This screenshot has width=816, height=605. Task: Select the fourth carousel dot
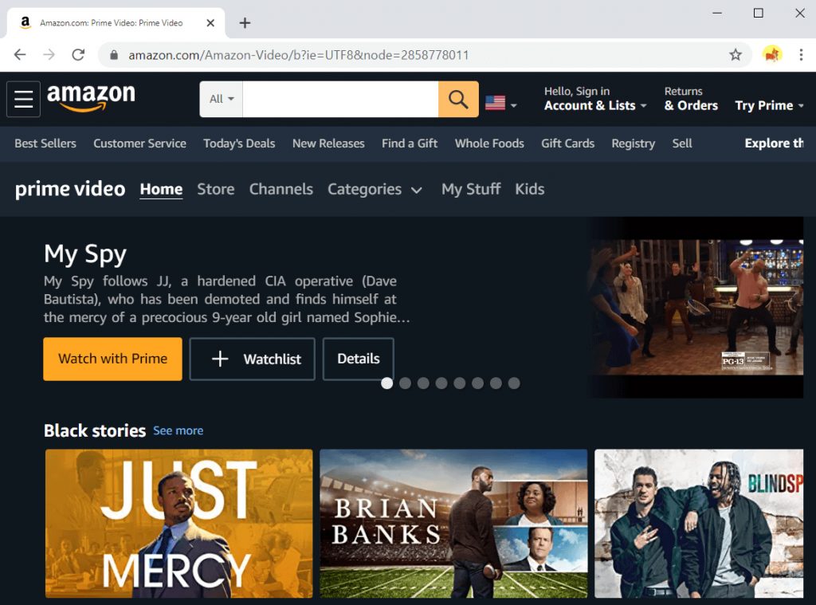441,383
